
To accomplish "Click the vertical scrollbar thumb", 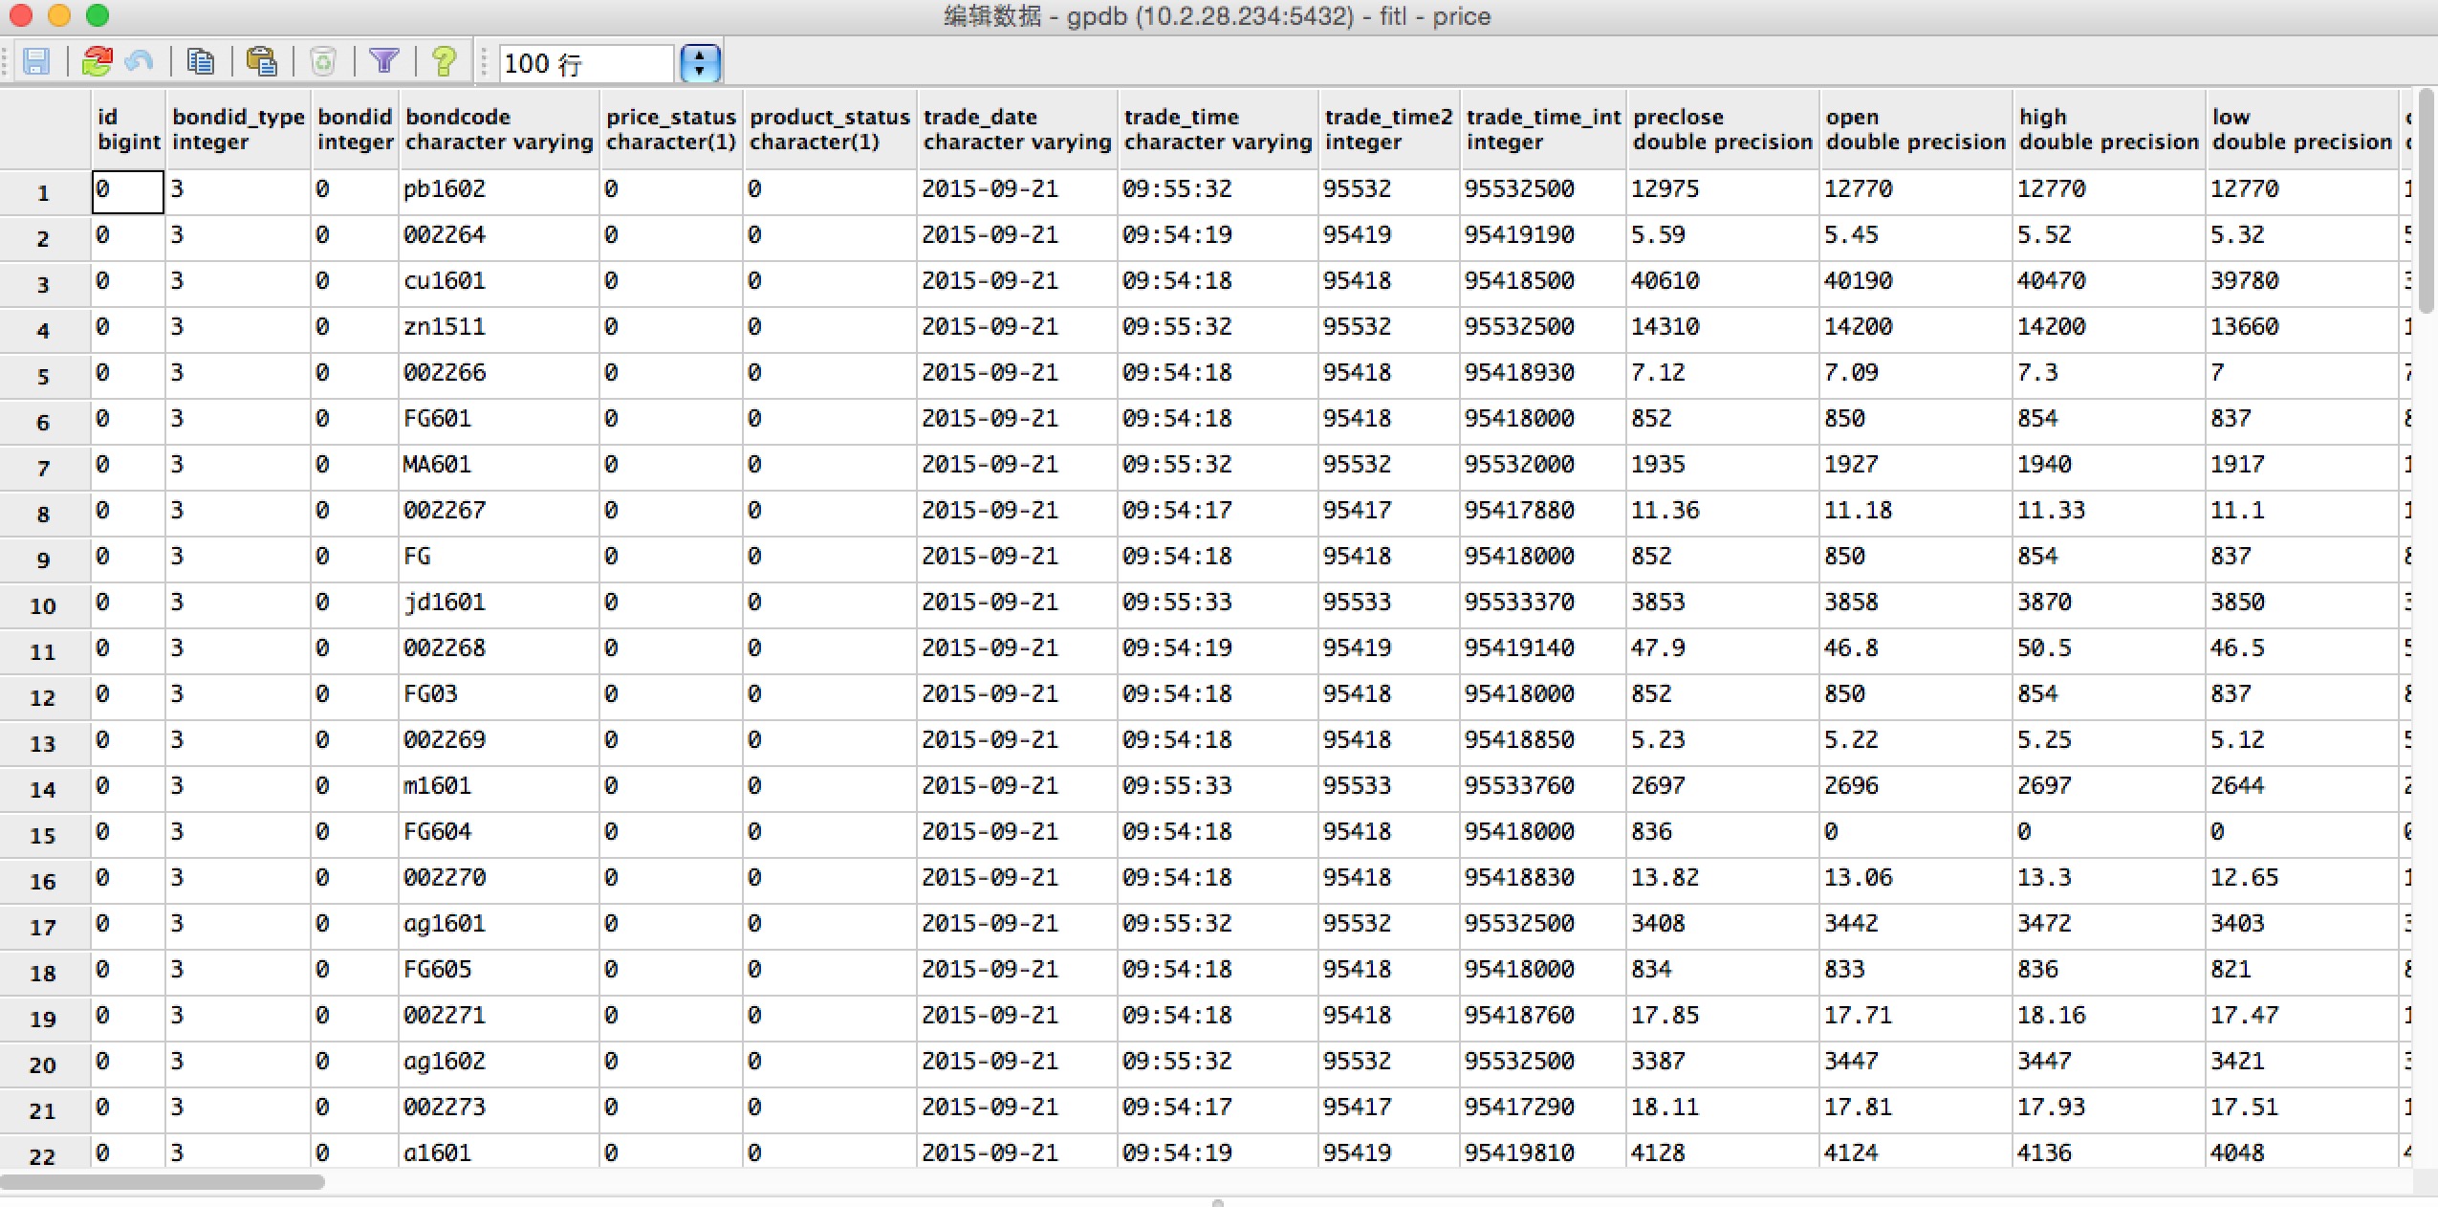I will 2427,201.
